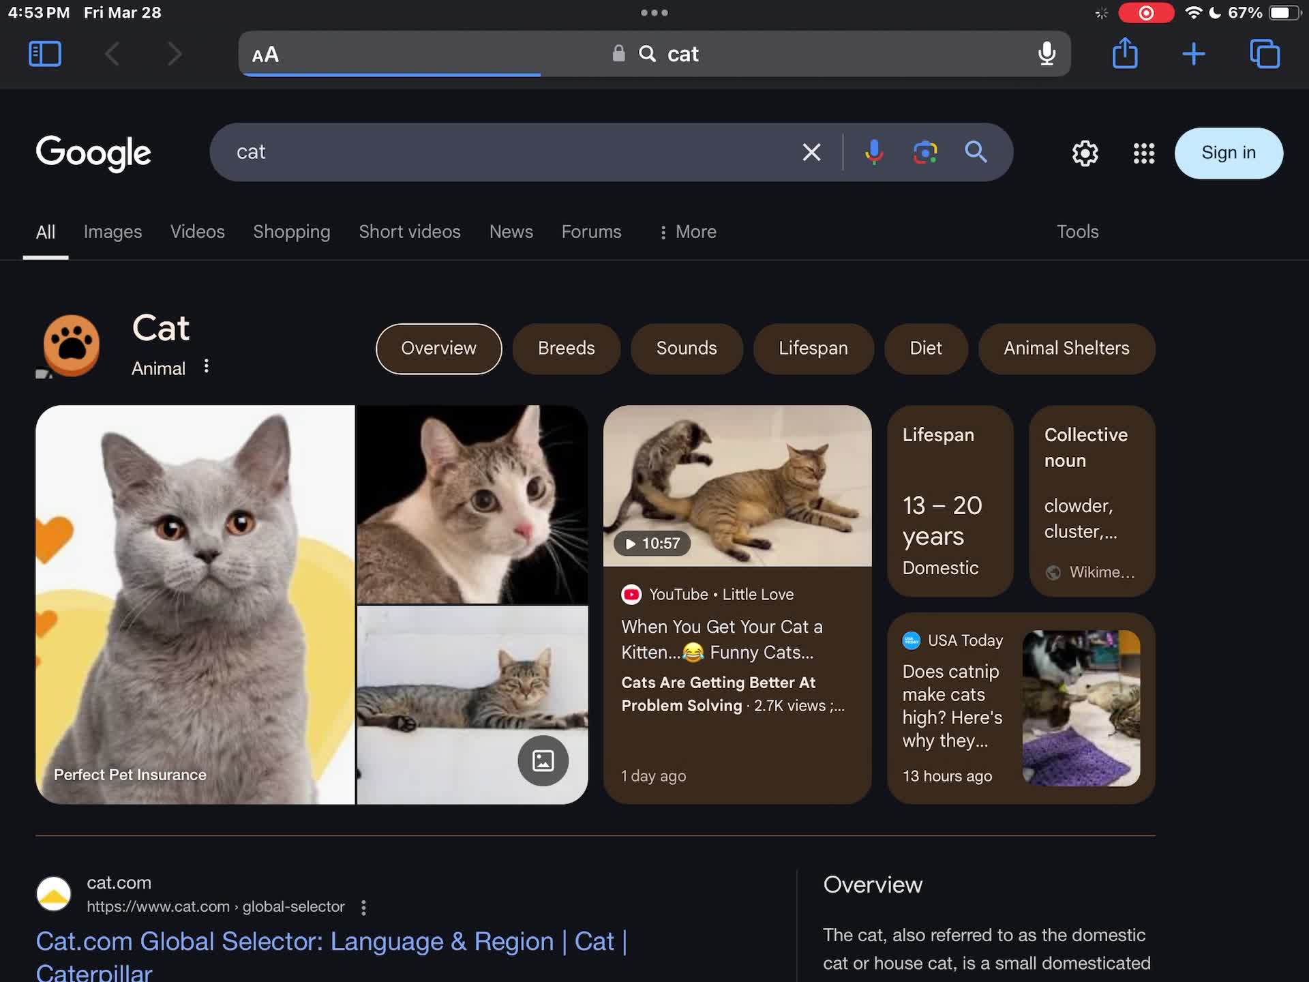Open more images via gallery icon
This screenshot has width=1309, height=982.
(x=543, y=760)
